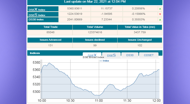Screen dimensions: 190x104
Task: Click the Total Volume column header
Action: (x=95, y=27)
